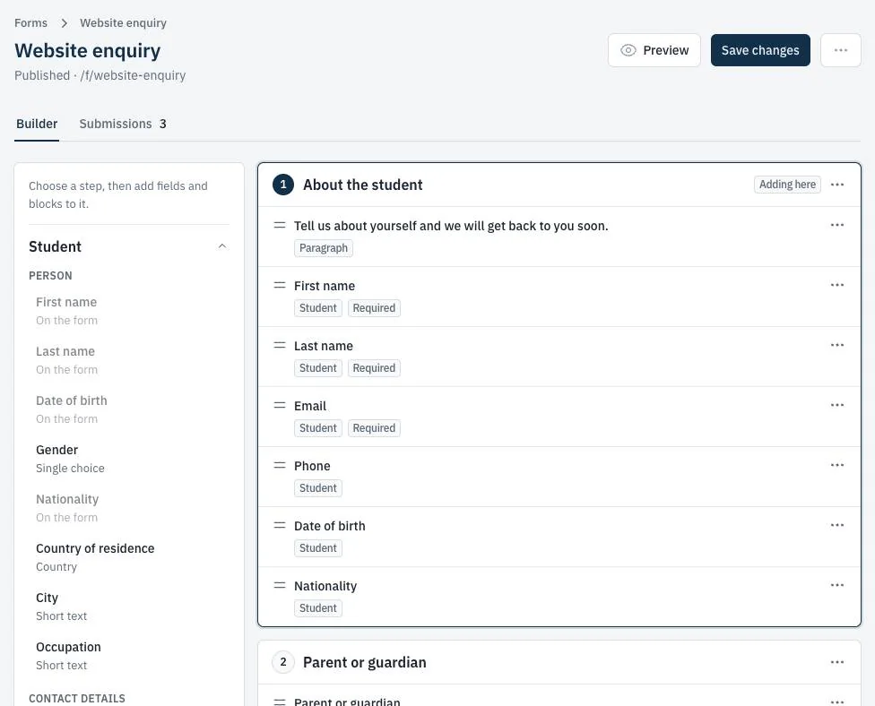Click Save changes
The image size is (875, 706).
(x=760, y=50)
